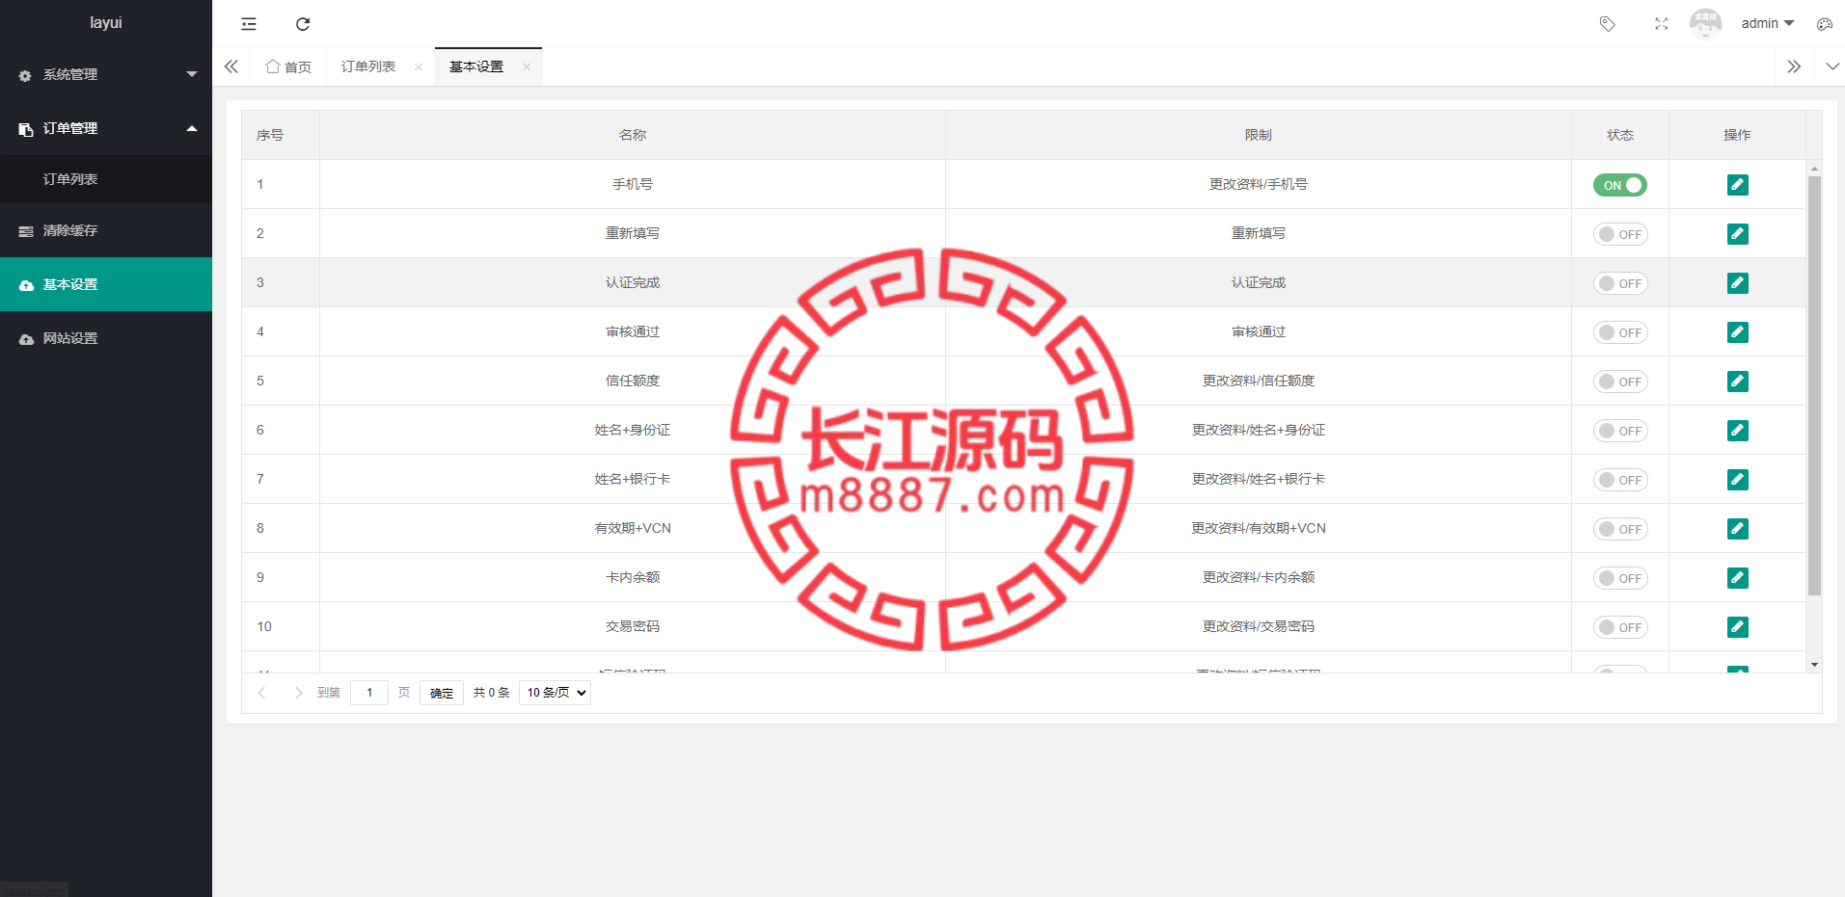
Task: Turn on the 姓名+身份证 status switch
Action: tap(1620, 431)
